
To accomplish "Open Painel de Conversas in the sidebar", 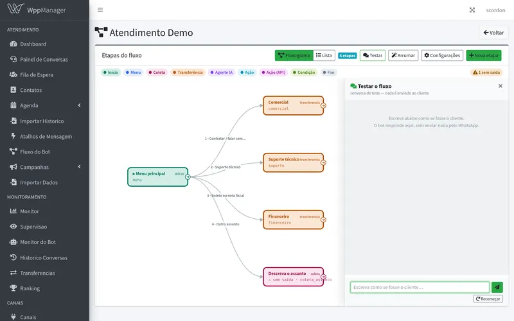I will point(44,59).
